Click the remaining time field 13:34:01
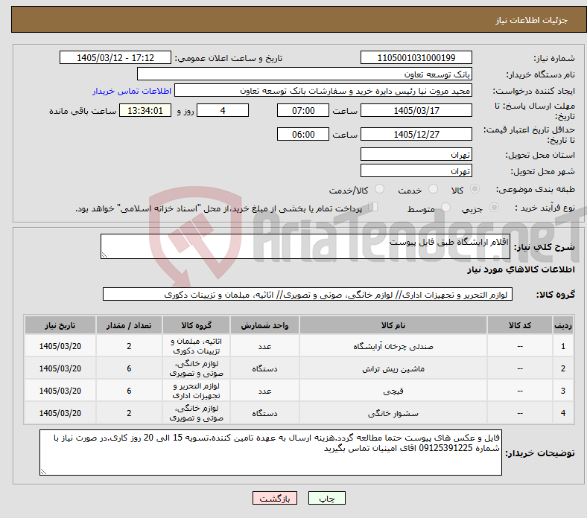 click(x=145, y=110)
